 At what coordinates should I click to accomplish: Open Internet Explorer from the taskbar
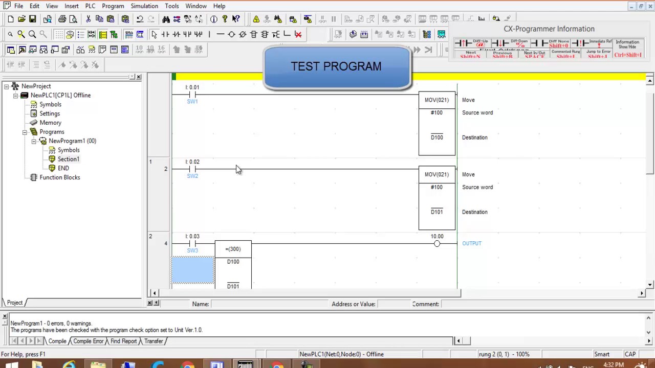[69, 365]
